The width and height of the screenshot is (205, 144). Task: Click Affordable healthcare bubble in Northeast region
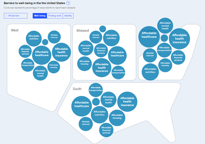[149, 35]
